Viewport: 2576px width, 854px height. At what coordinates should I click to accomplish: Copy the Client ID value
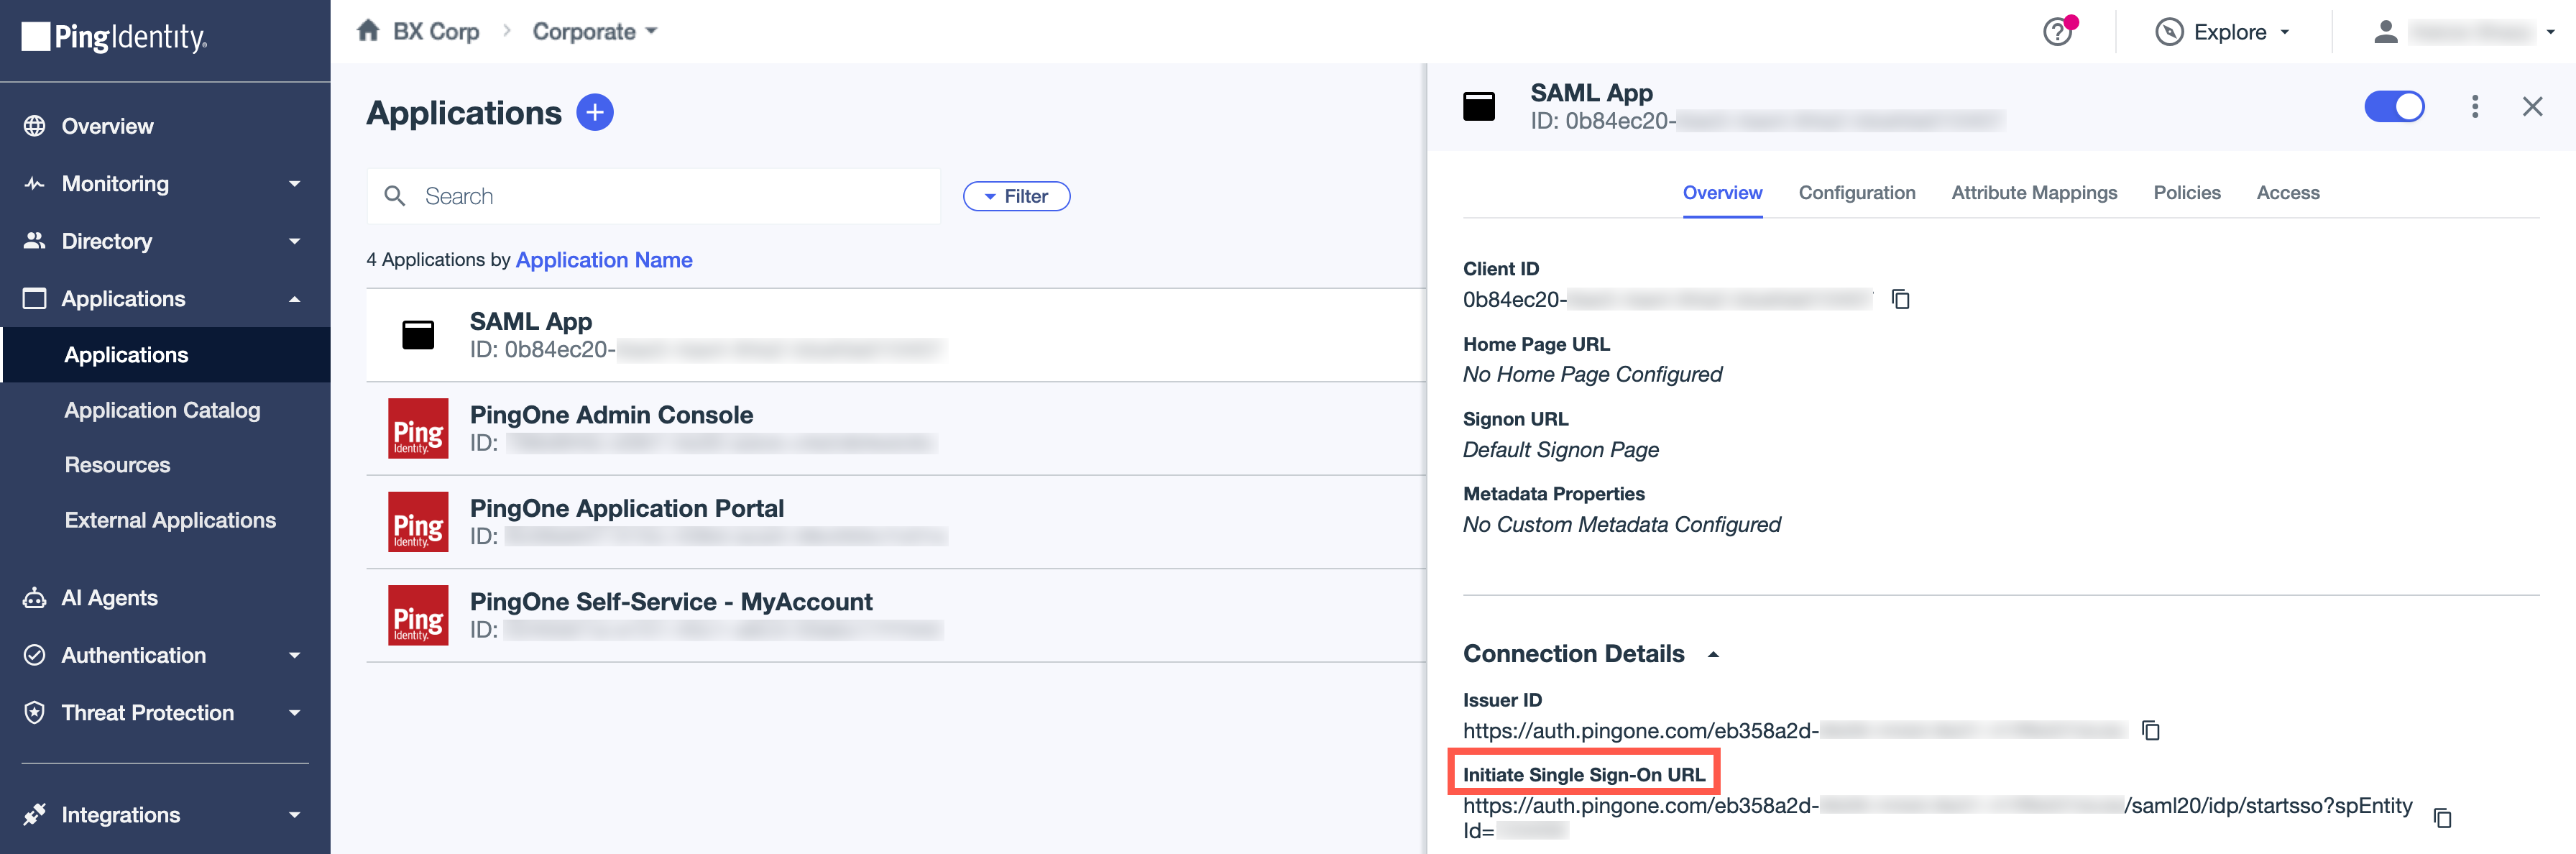1900,299
